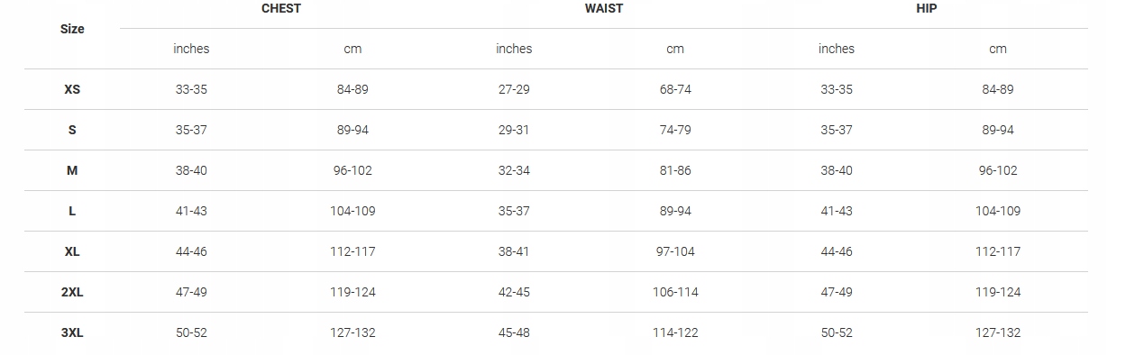Click the 2XL size row label
Image resolution: width=1135 pixels, height=355 pixels.
(72, 293)
